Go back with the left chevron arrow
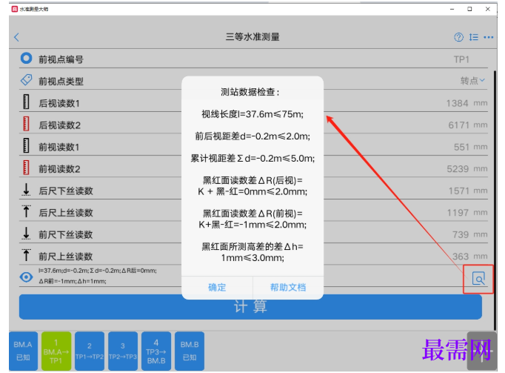 click(17, 37)
